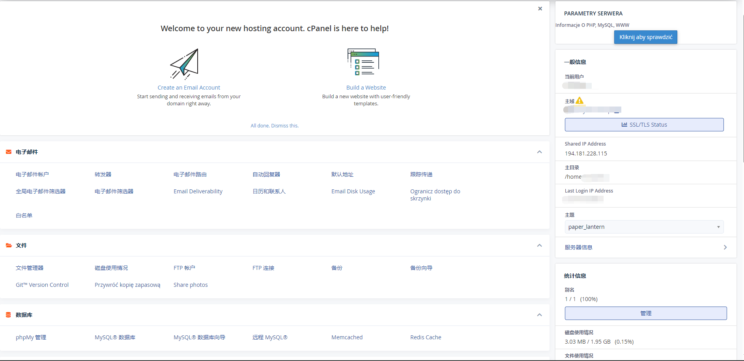Open the Create an Email Account link
Viewport: 744px width, 361px height.
pos(189,88)
